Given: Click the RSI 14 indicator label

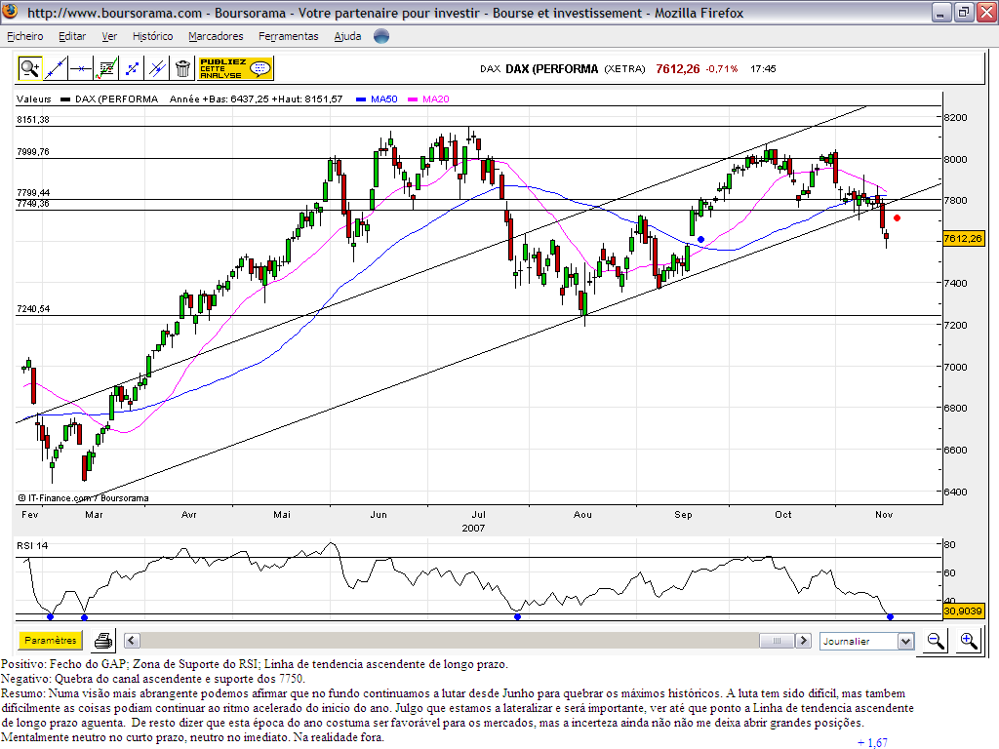Looking at the screenshot, I should [32, 545].
